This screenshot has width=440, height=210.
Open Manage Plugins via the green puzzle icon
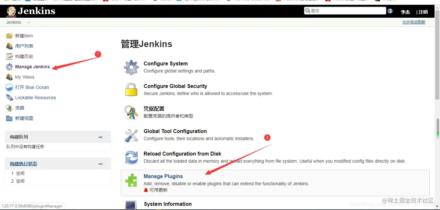(131, 180)
